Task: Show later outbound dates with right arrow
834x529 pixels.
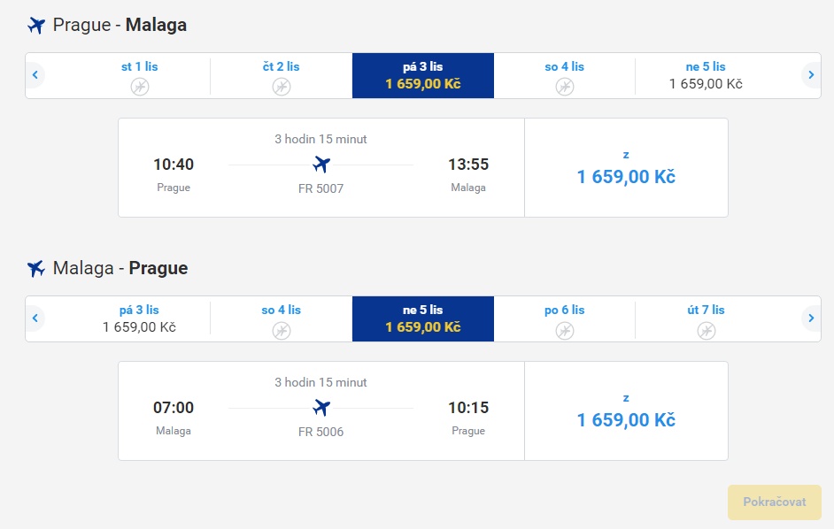Action: coord(811,75)
